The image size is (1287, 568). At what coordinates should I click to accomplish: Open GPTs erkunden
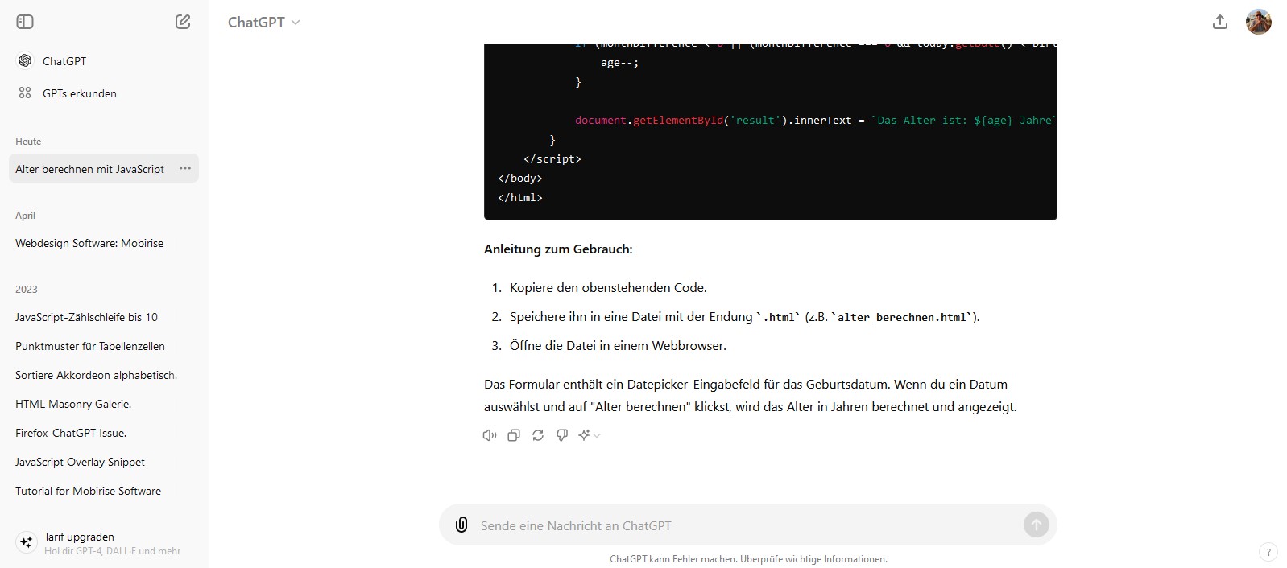[x=79, y=93]
